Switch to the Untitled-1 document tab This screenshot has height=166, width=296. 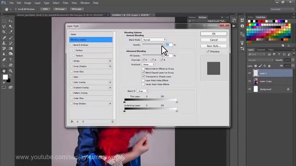click(131, 15)
